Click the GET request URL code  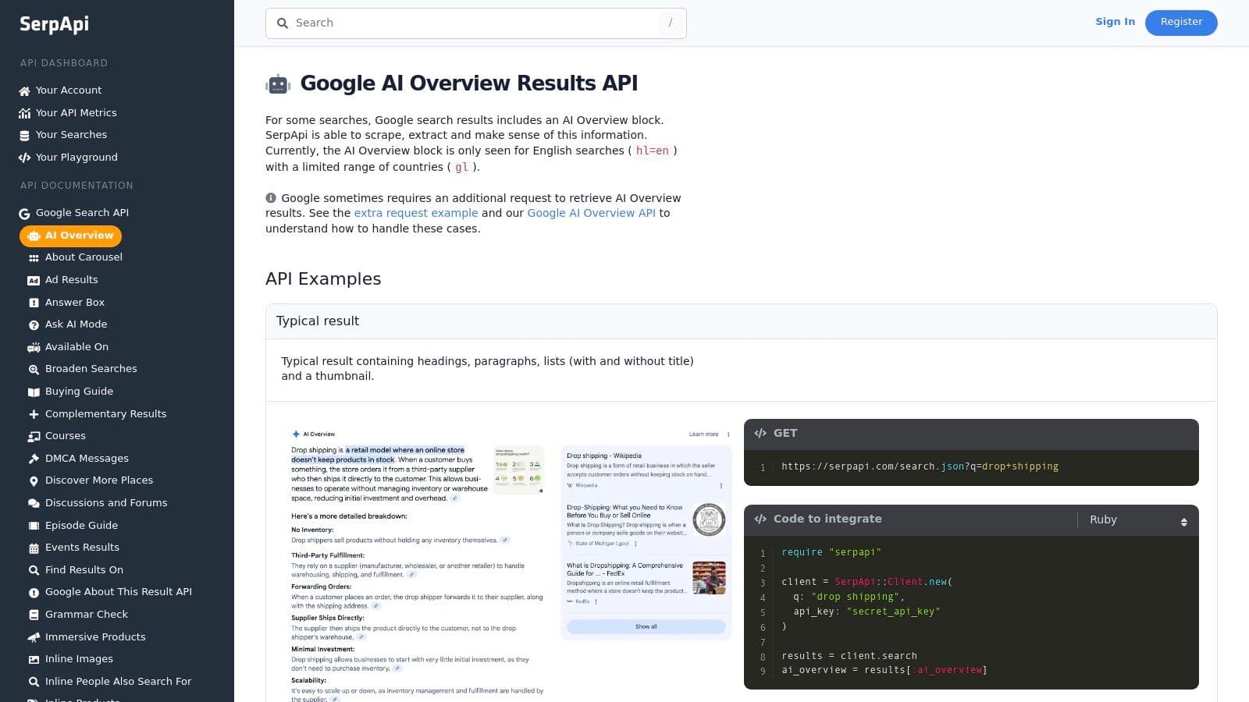pyautogui.click(x=920, y=466)
